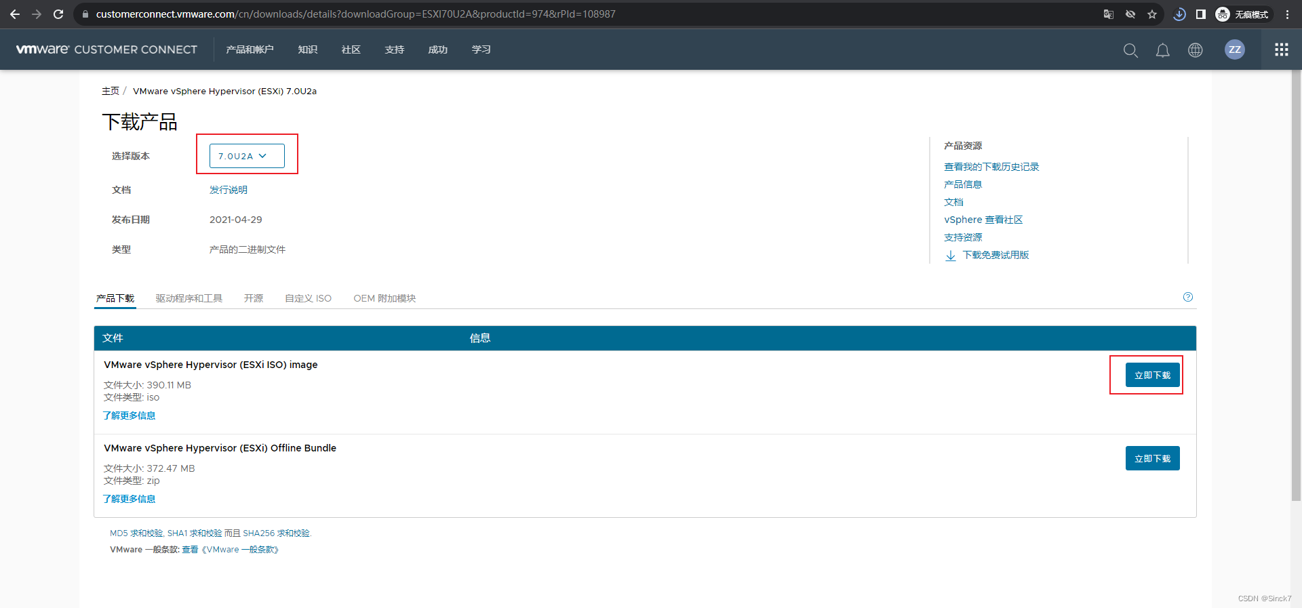1302x608 pixels.
Task: Go forward in browser history
Action: tap(37, 14)
